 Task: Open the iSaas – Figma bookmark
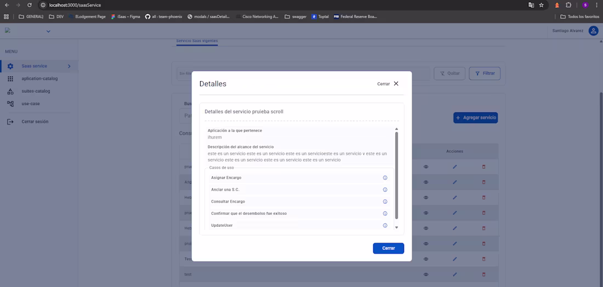[x=126, y=16]
